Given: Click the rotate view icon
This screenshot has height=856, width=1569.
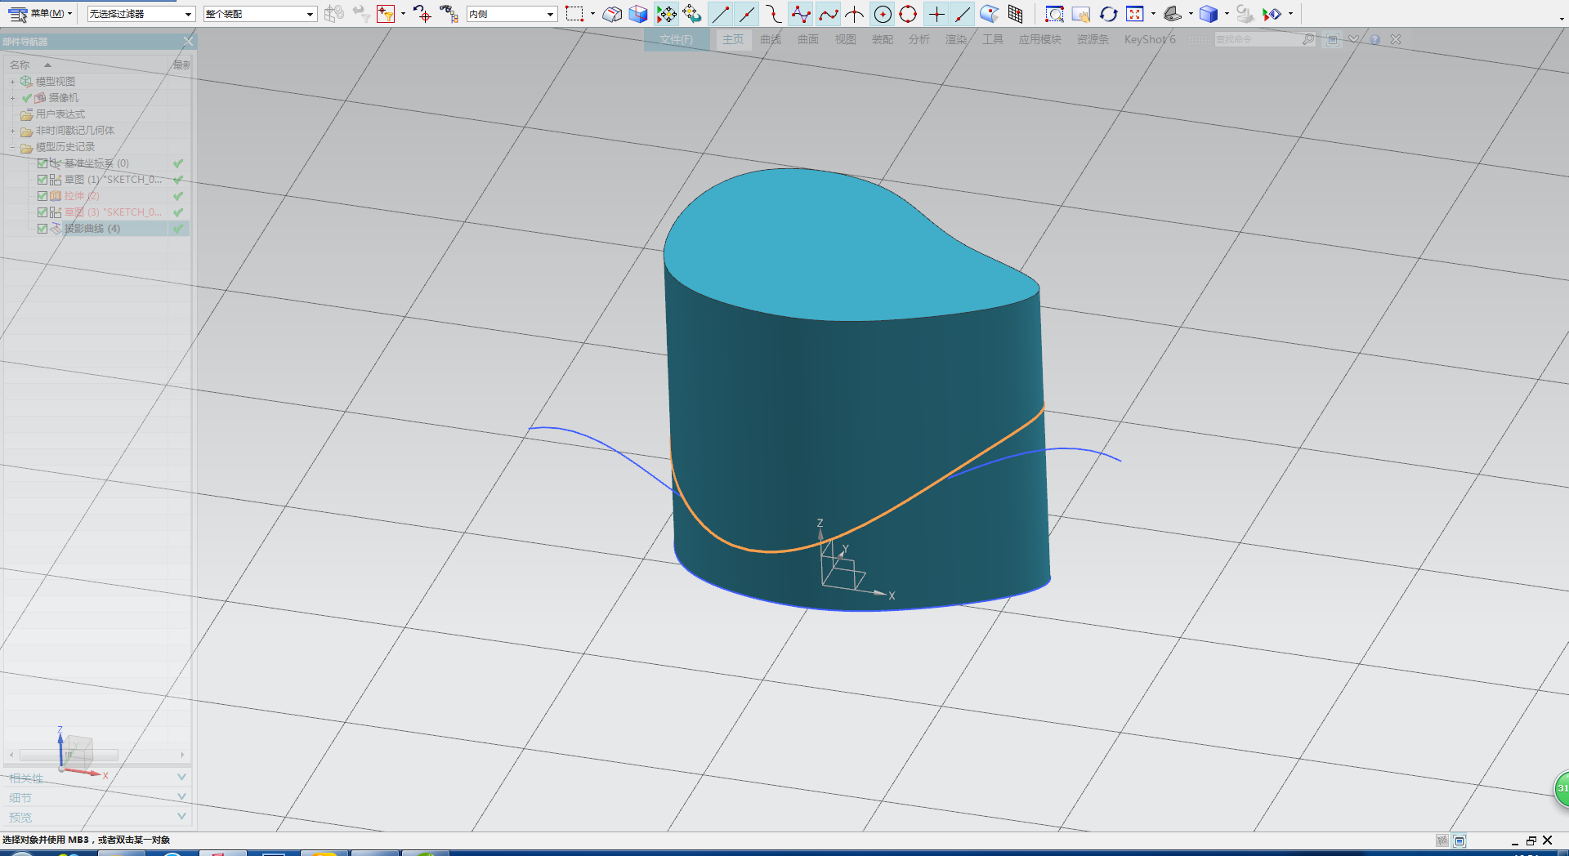Looking at the screenshot, I should pos(1108,14).
